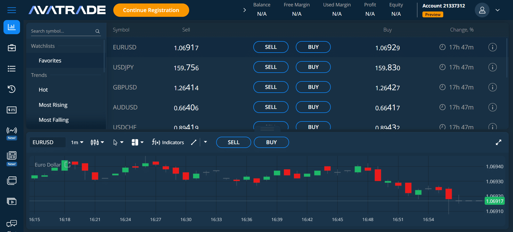
Task: Click the Change, % column header
Action: pos(462,30)
